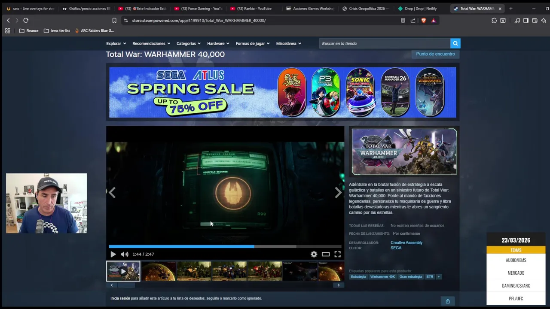Viewport: 550px width, 309px height.
Task: Open Creative Assembly developer link
Action: [x=406, y=242]
